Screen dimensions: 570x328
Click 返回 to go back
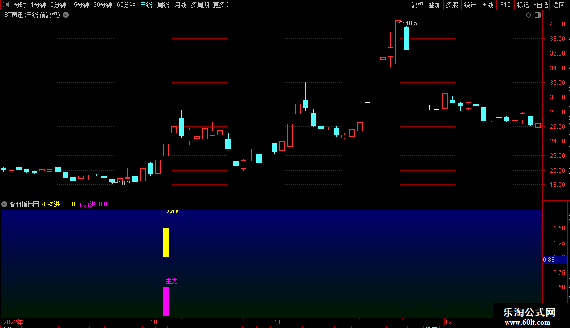pos(559,5)
